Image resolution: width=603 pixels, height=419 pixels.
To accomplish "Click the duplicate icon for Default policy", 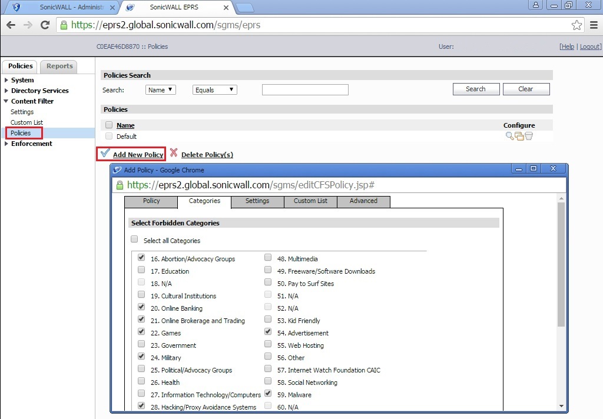I will tap(519, 136).
